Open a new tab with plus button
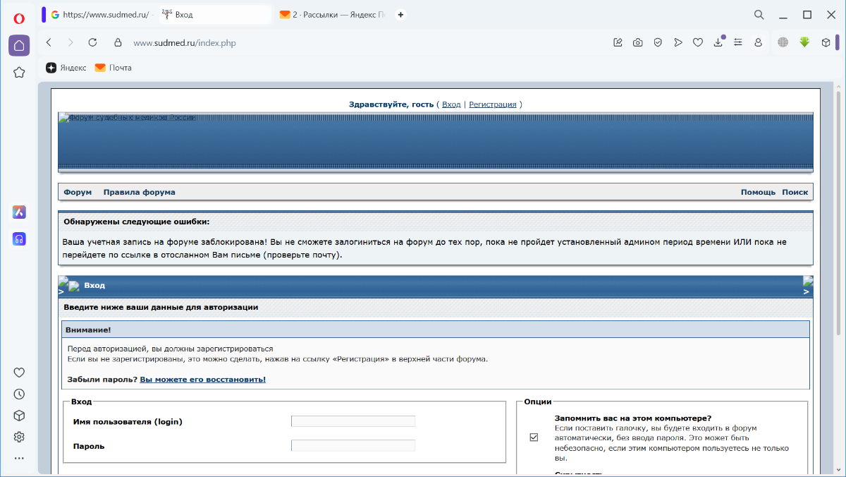Screen dimensions: 846x477 tap(400, 14)
